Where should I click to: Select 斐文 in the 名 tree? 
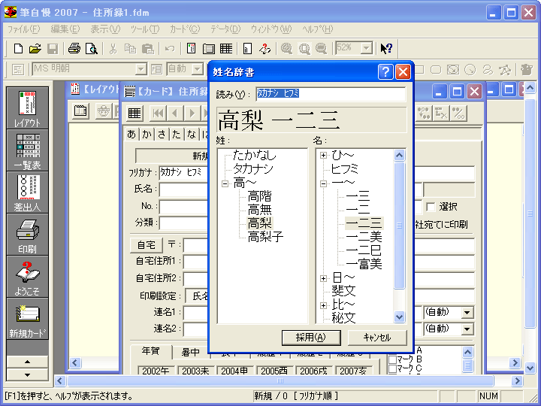(343, 291)
